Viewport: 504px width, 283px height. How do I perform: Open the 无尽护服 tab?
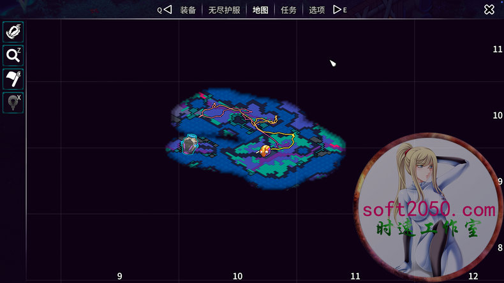click(x=224, y=10)
